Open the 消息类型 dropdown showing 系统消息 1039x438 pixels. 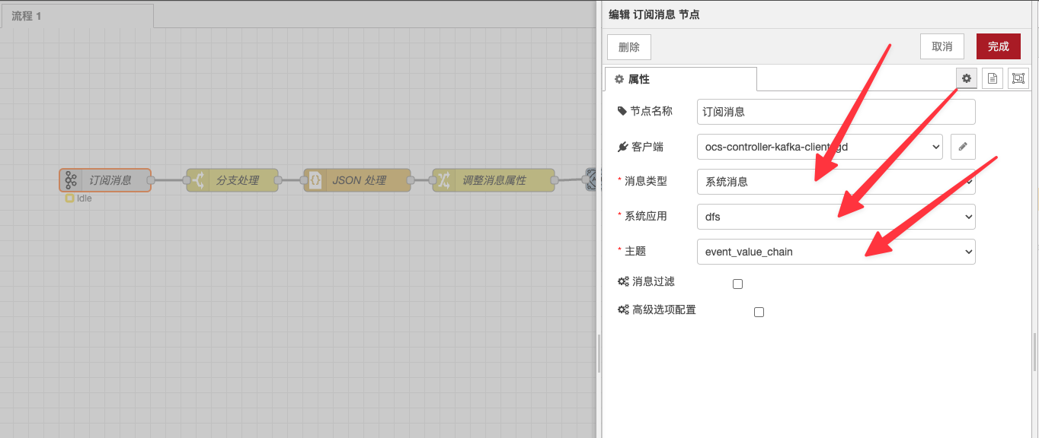[x=836, y=182]
